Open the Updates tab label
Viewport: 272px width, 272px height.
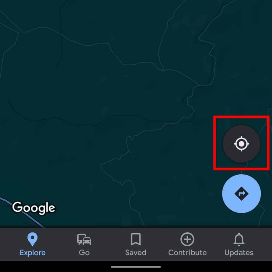[239, 253]
